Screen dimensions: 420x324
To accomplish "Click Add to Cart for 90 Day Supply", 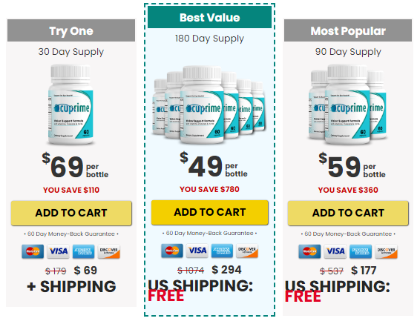I will click(348, 213).
